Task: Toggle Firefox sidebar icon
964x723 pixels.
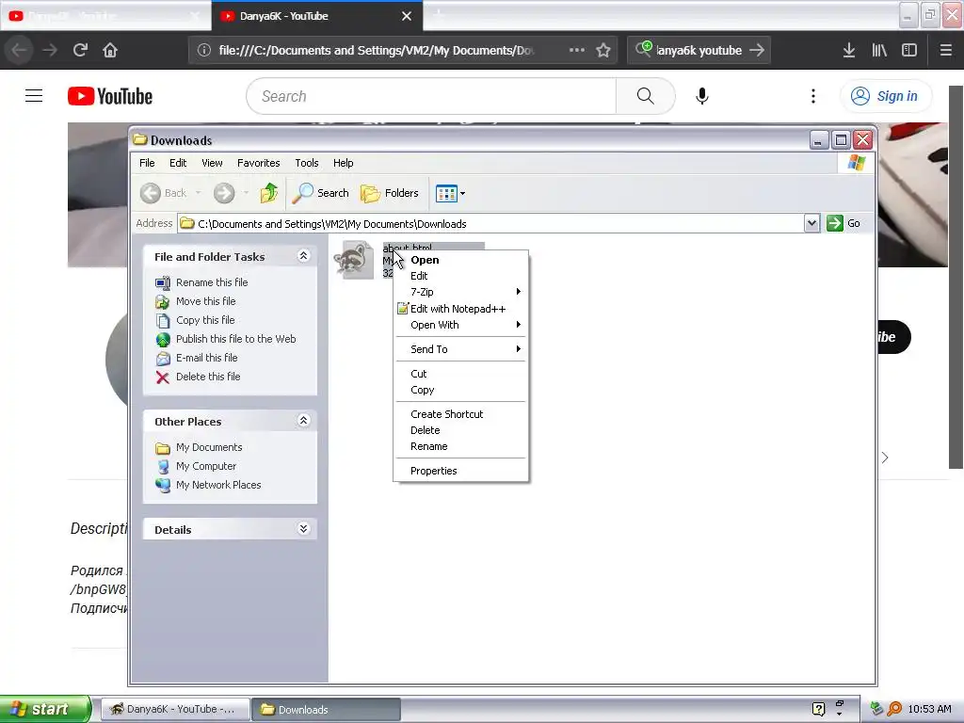Action: coord(909,50)
